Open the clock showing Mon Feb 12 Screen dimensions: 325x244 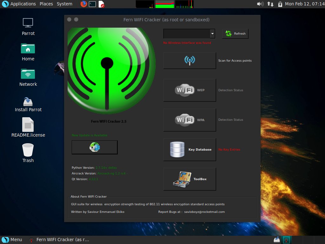(x=305, y=4)
